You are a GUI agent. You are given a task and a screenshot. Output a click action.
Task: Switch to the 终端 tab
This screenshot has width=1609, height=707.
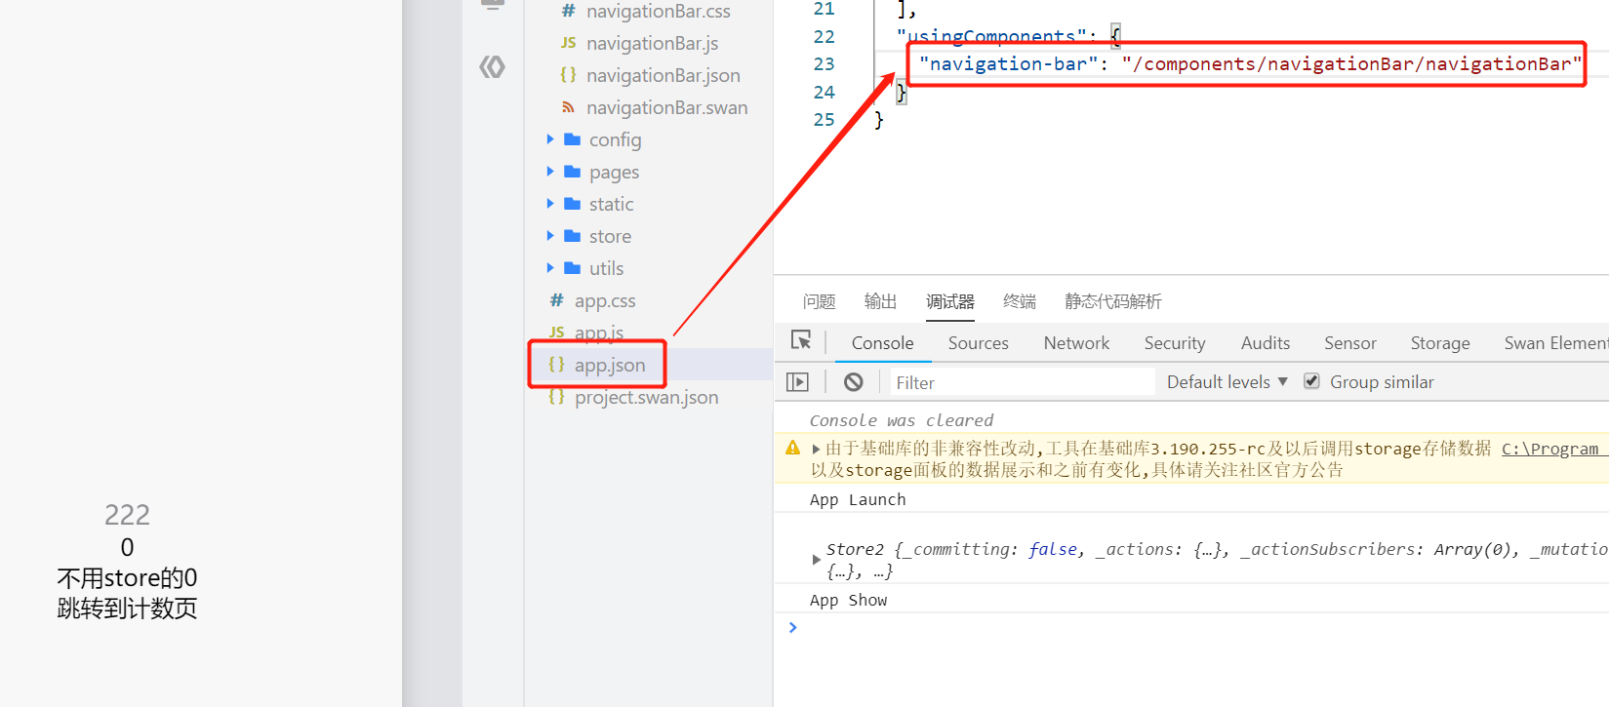point(1020,301)
